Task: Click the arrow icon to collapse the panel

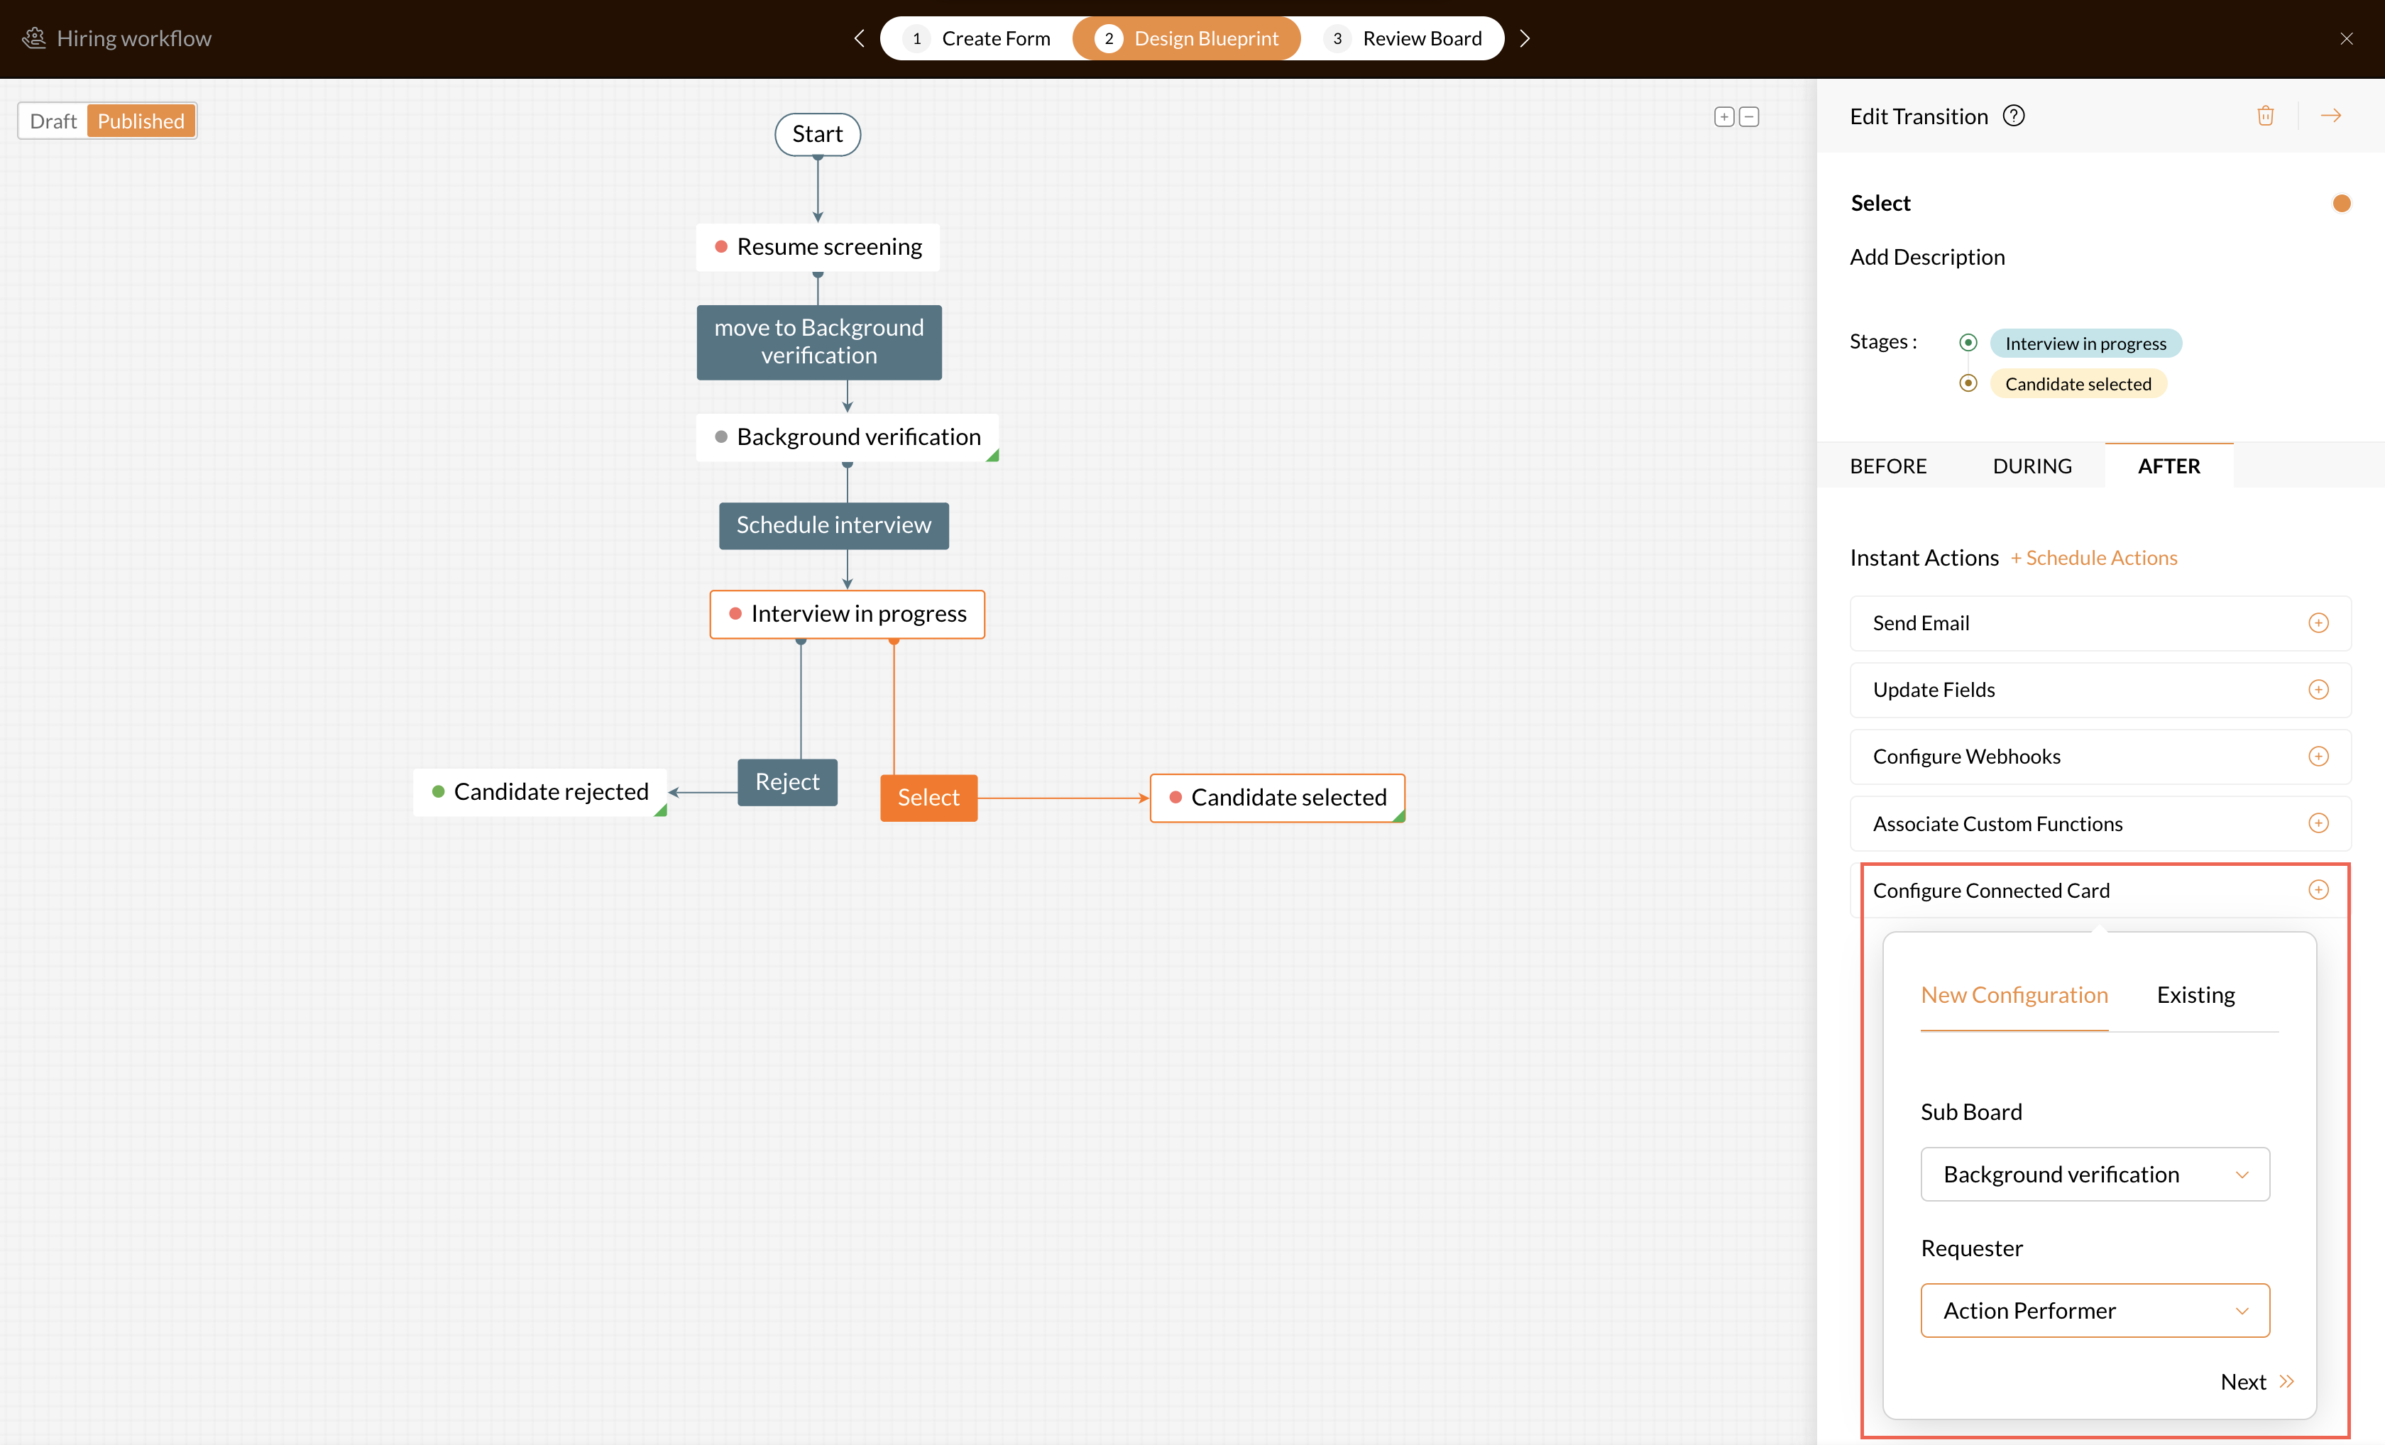Action: click(2331, 116)
